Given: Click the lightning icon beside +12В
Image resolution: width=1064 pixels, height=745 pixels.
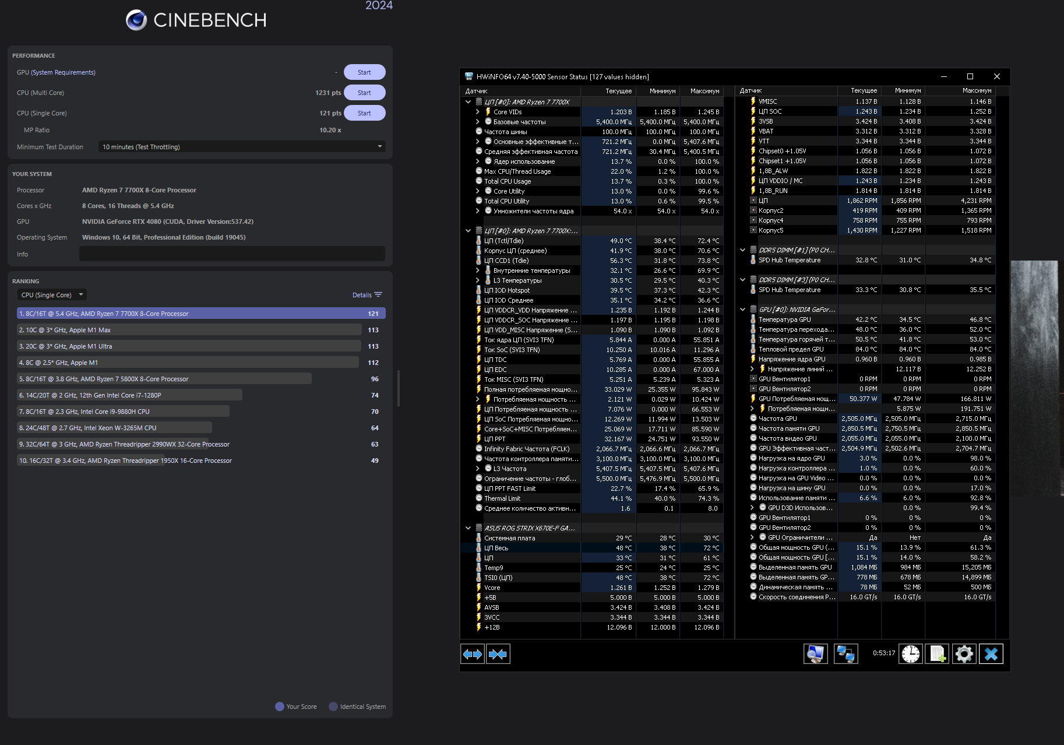Looking at the screenshot, I should pos(479,627).
